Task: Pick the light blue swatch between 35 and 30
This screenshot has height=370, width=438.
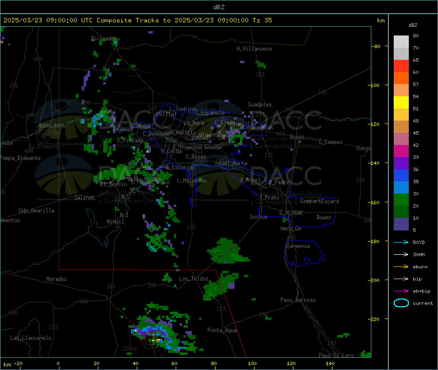Action: pos(401,188)
